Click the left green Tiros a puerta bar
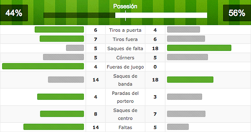 tap(59, 30)
